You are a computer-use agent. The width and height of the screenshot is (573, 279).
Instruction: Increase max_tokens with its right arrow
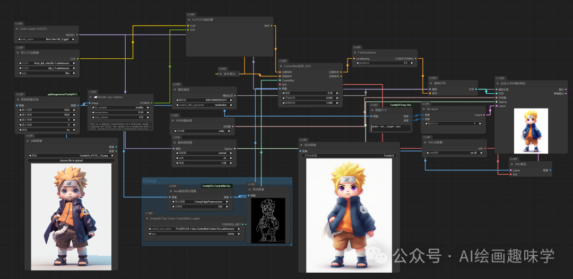pyautogui.click(x=149, y=117)
